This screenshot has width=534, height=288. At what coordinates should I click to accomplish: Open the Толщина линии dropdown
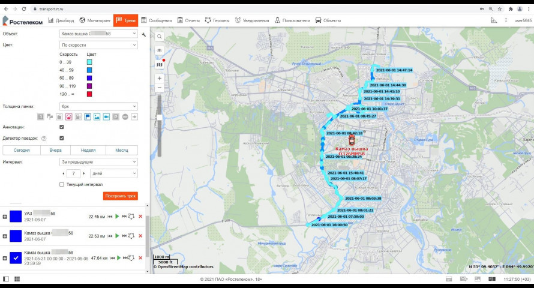point(98,106)
